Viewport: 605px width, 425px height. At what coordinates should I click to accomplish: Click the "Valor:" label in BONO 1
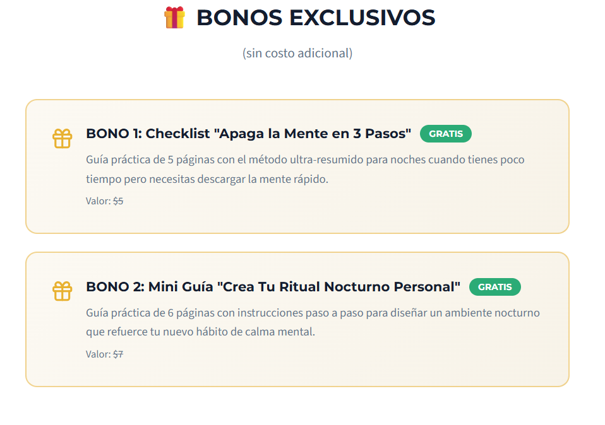coord(98,201)
